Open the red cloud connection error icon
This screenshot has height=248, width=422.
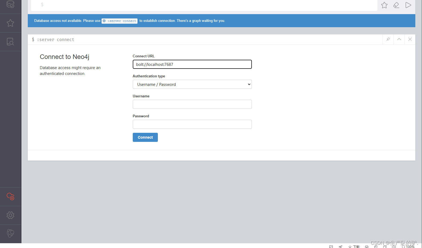10,197
